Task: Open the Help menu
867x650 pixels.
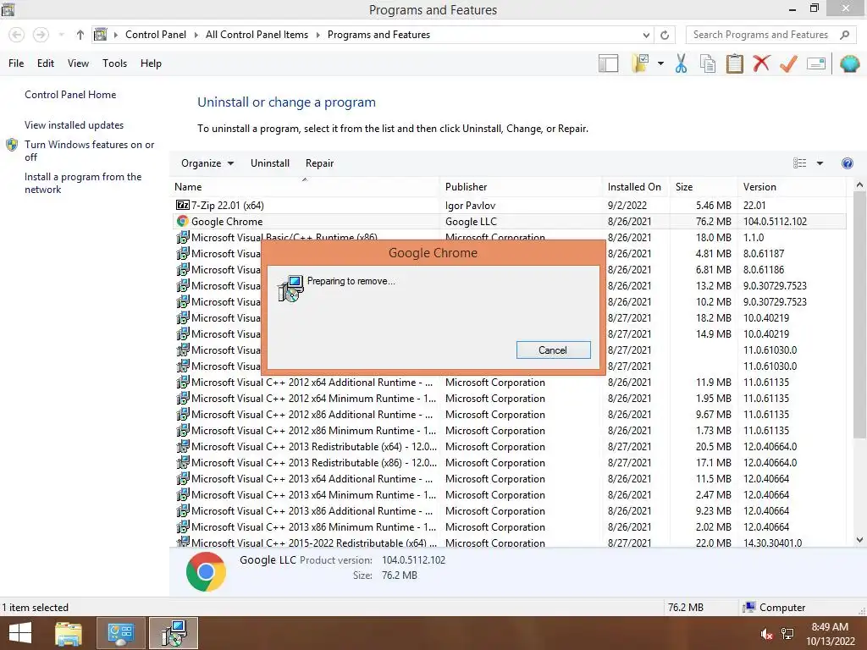Action: tap(151, 63)
